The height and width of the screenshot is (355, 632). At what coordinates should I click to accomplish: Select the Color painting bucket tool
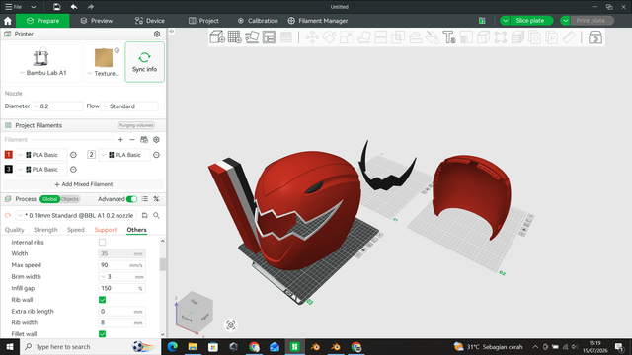click(x=433, y=37)
